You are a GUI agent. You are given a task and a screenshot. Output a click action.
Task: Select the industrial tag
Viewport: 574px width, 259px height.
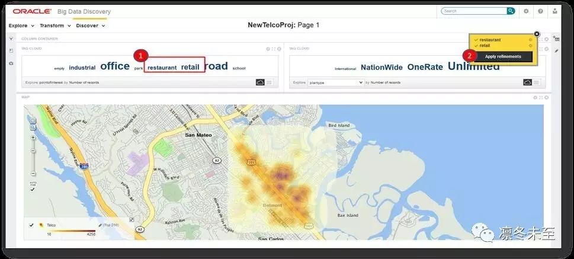coord(82,68)
